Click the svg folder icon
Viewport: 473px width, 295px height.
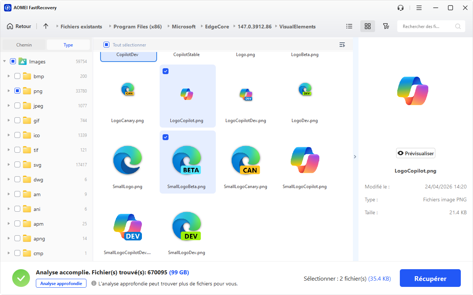(27, 165)
